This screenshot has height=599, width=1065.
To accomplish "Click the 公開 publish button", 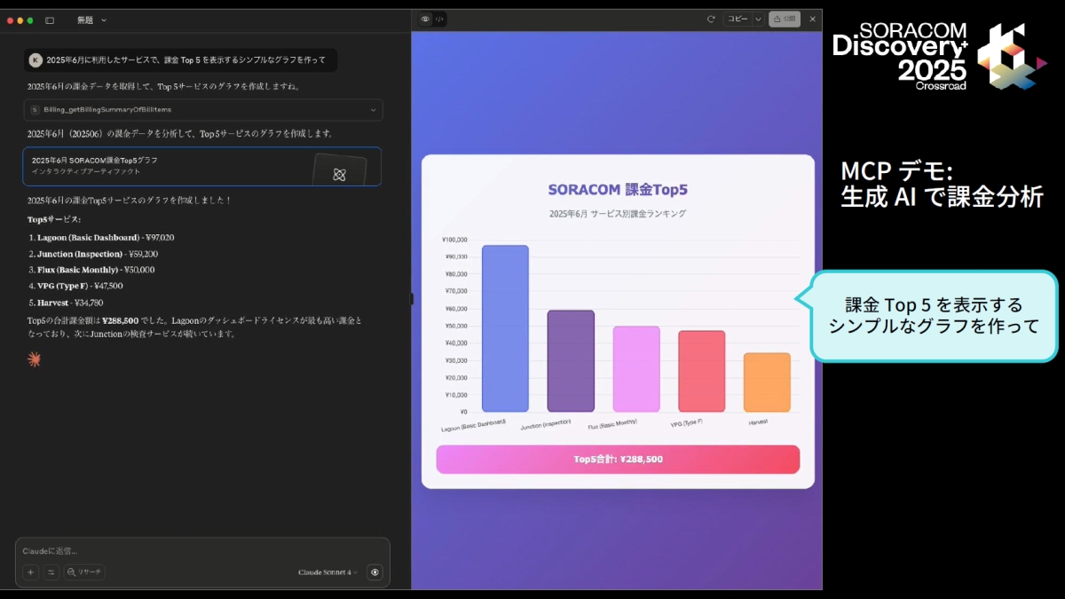I will coord(785,19).
